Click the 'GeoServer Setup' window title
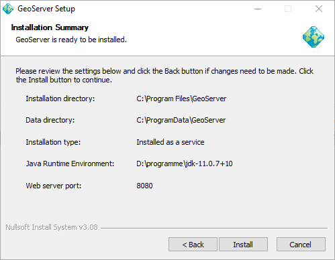This screenshot has height=260, width=335. point(46,9)
